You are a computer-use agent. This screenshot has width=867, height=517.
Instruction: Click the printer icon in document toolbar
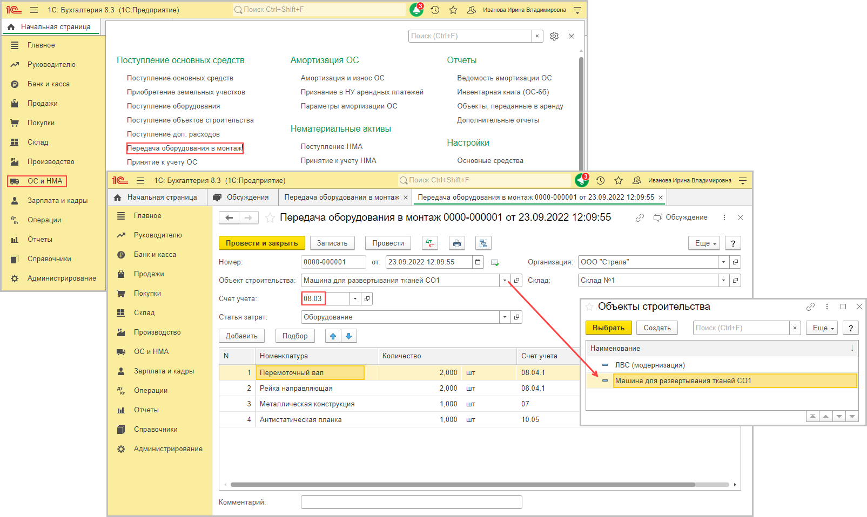(x=457, y=243)
